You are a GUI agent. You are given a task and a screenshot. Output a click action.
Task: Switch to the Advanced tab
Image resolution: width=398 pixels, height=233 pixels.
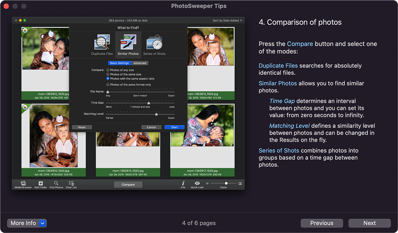click(140, 63)
